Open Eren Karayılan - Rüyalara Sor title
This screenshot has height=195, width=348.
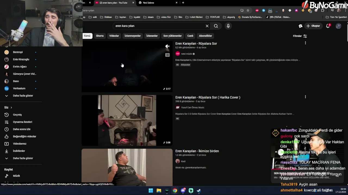[196, 44]
